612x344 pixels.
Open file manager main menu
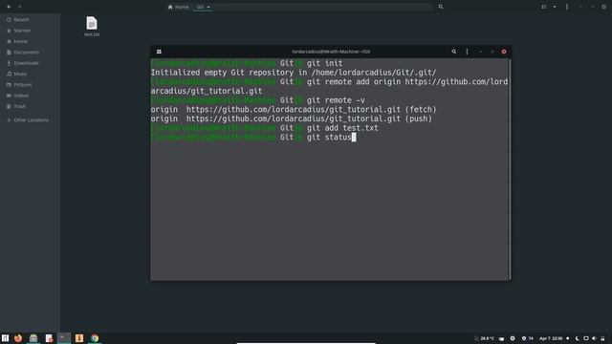tap(567, 7)
